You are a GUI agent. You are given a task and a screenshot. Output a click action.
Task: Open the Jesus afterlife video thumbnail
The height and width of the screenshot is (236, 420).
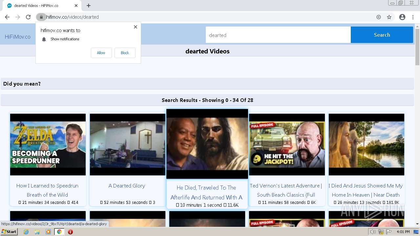pyautogui.click(x=207, y=144)
